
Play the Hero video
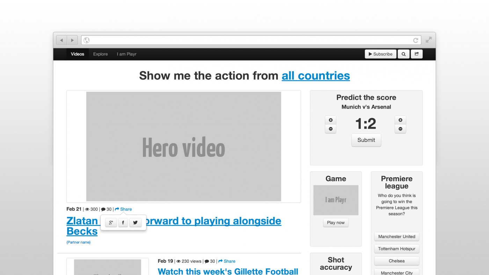click(184, 147)
